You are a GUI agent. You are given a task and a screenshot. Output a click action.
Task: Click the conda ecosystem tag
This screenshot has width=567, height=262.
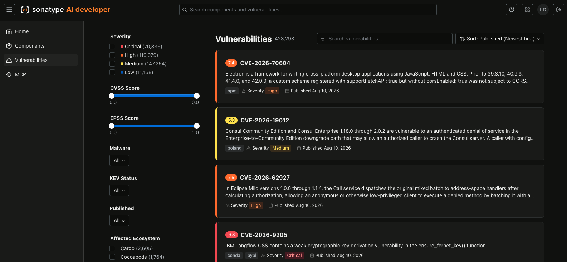point(234,256)
